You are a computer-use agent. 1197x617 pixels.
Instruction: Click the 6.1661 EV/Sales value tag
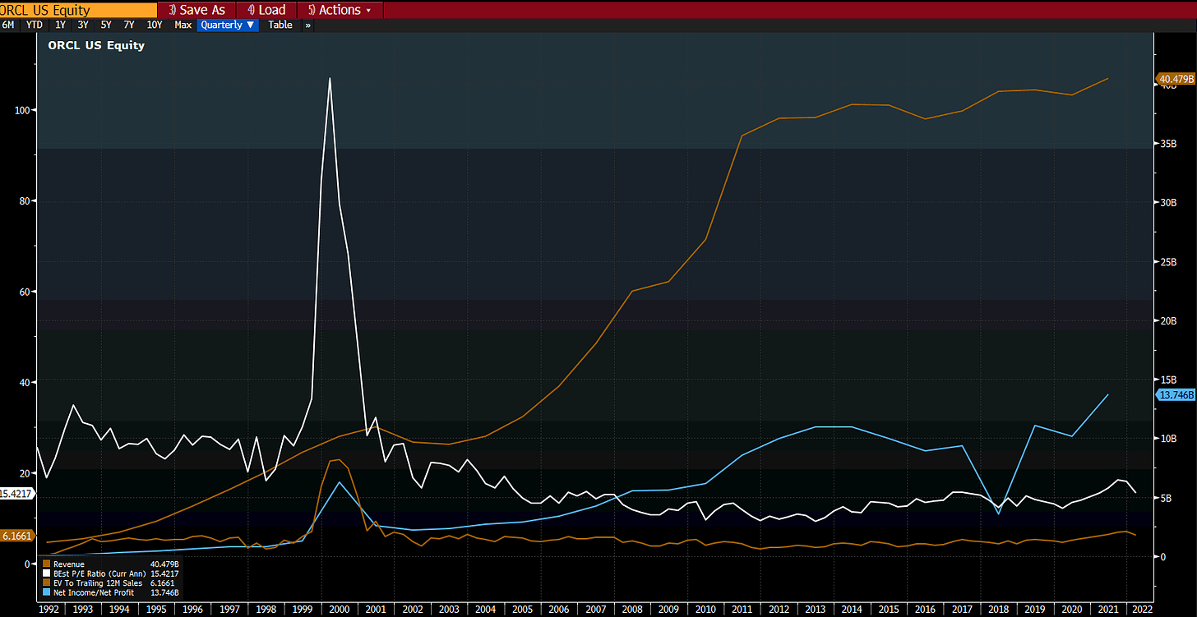tap(17, 536)
